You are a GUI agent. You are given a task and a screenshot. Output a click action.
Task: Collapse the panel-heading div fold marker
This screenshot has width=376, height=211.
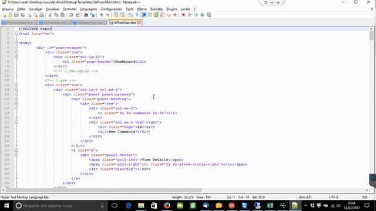(x=16, y=99)
